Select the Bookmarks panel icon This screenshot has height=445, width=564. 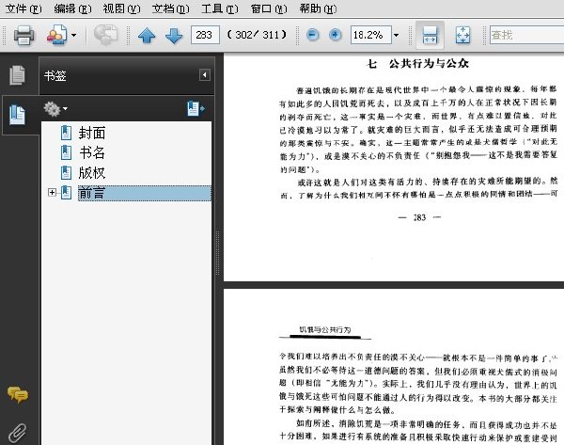point(17,115)
